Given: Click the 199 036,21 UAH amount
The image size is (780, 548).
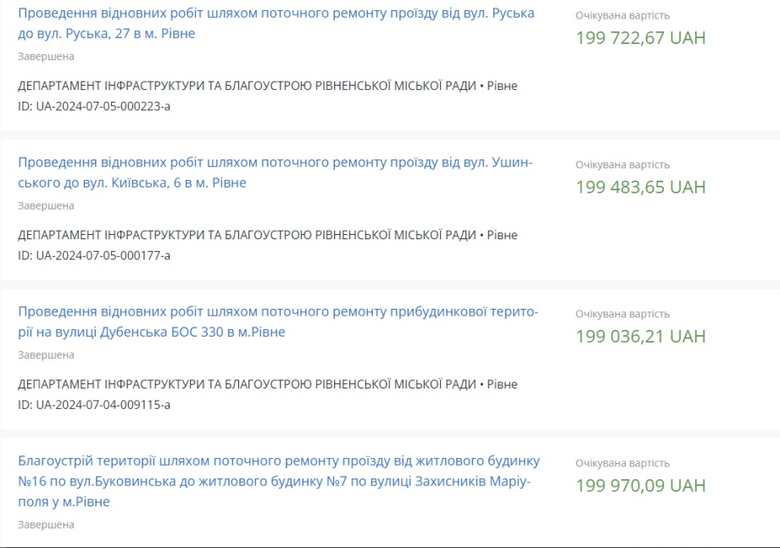Looking at the screenshot, I should 640,337.
